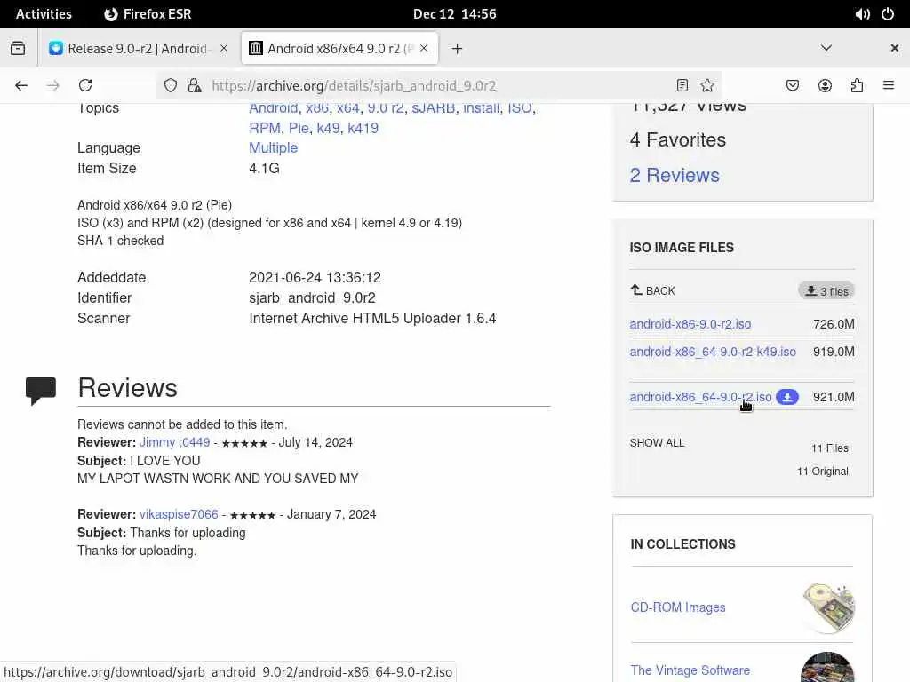
Task: Open a new tab with the plus icon
Action: [458, 48]
